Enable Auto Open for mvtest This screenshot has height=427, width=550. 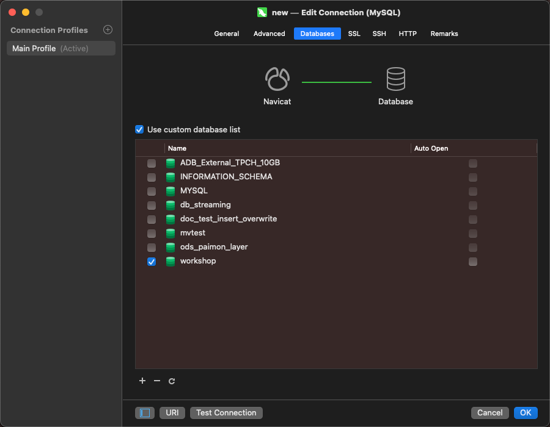473,234
